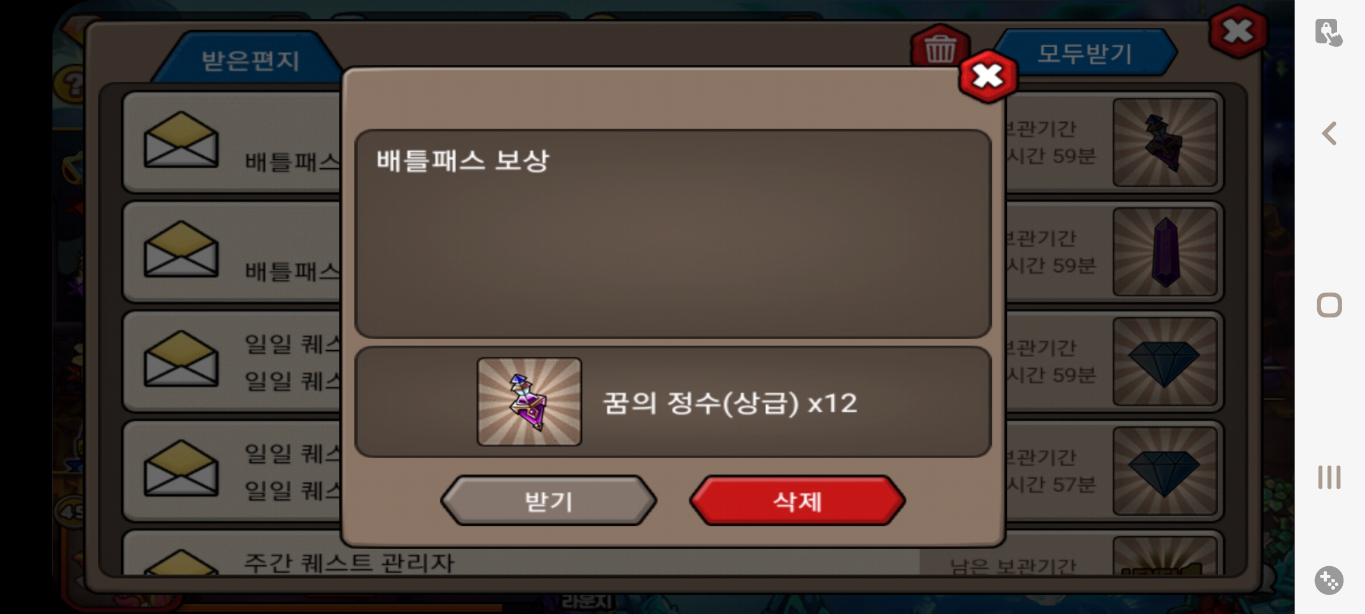This screenshot has height=614, width=1365.
Task: Click the red trash can icon
Action: [x=940, y=48]
